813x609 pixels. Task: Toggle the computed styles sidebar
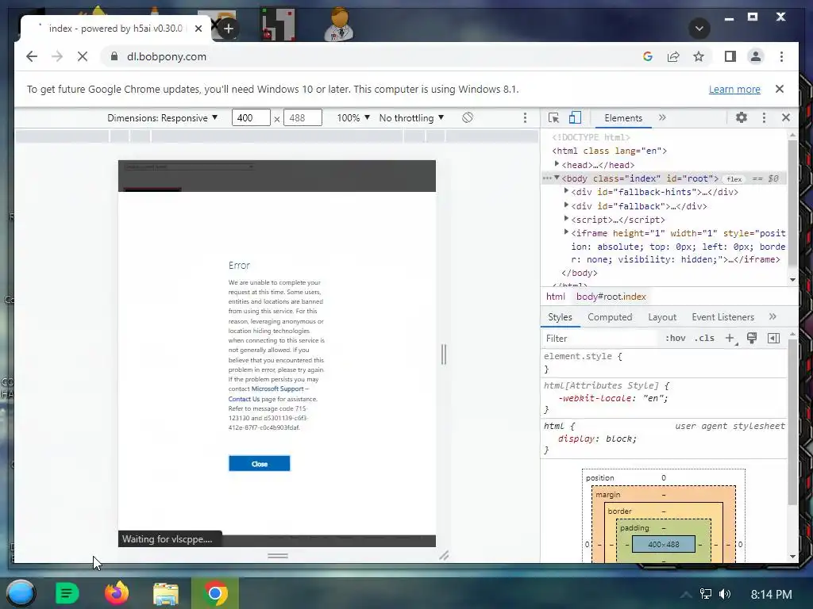coord(773,338)
